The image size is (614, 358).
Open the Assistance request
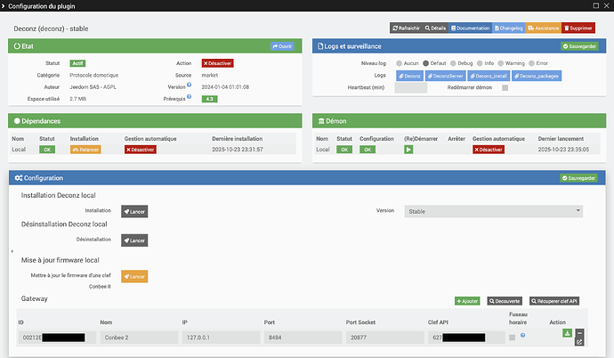click(x=543, y=28)
